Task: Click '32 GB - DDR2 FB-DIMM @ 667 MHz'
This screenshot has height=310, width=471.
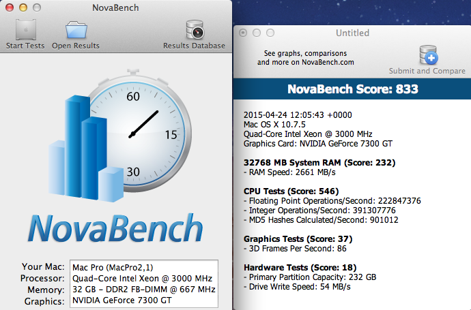Action: tap(144, 290)
